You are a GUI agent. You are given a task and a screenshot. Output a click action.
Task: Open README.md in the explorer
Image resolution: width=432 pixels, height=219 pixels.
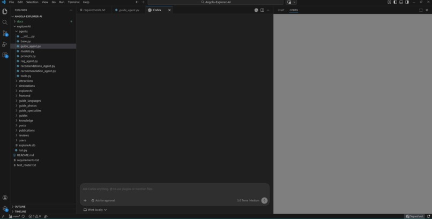point(43,155)
